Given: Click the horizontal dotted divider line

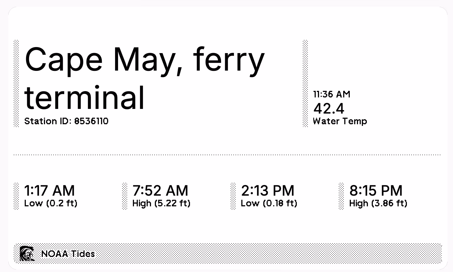Looking at the screenshot, I should click(227, 155).
